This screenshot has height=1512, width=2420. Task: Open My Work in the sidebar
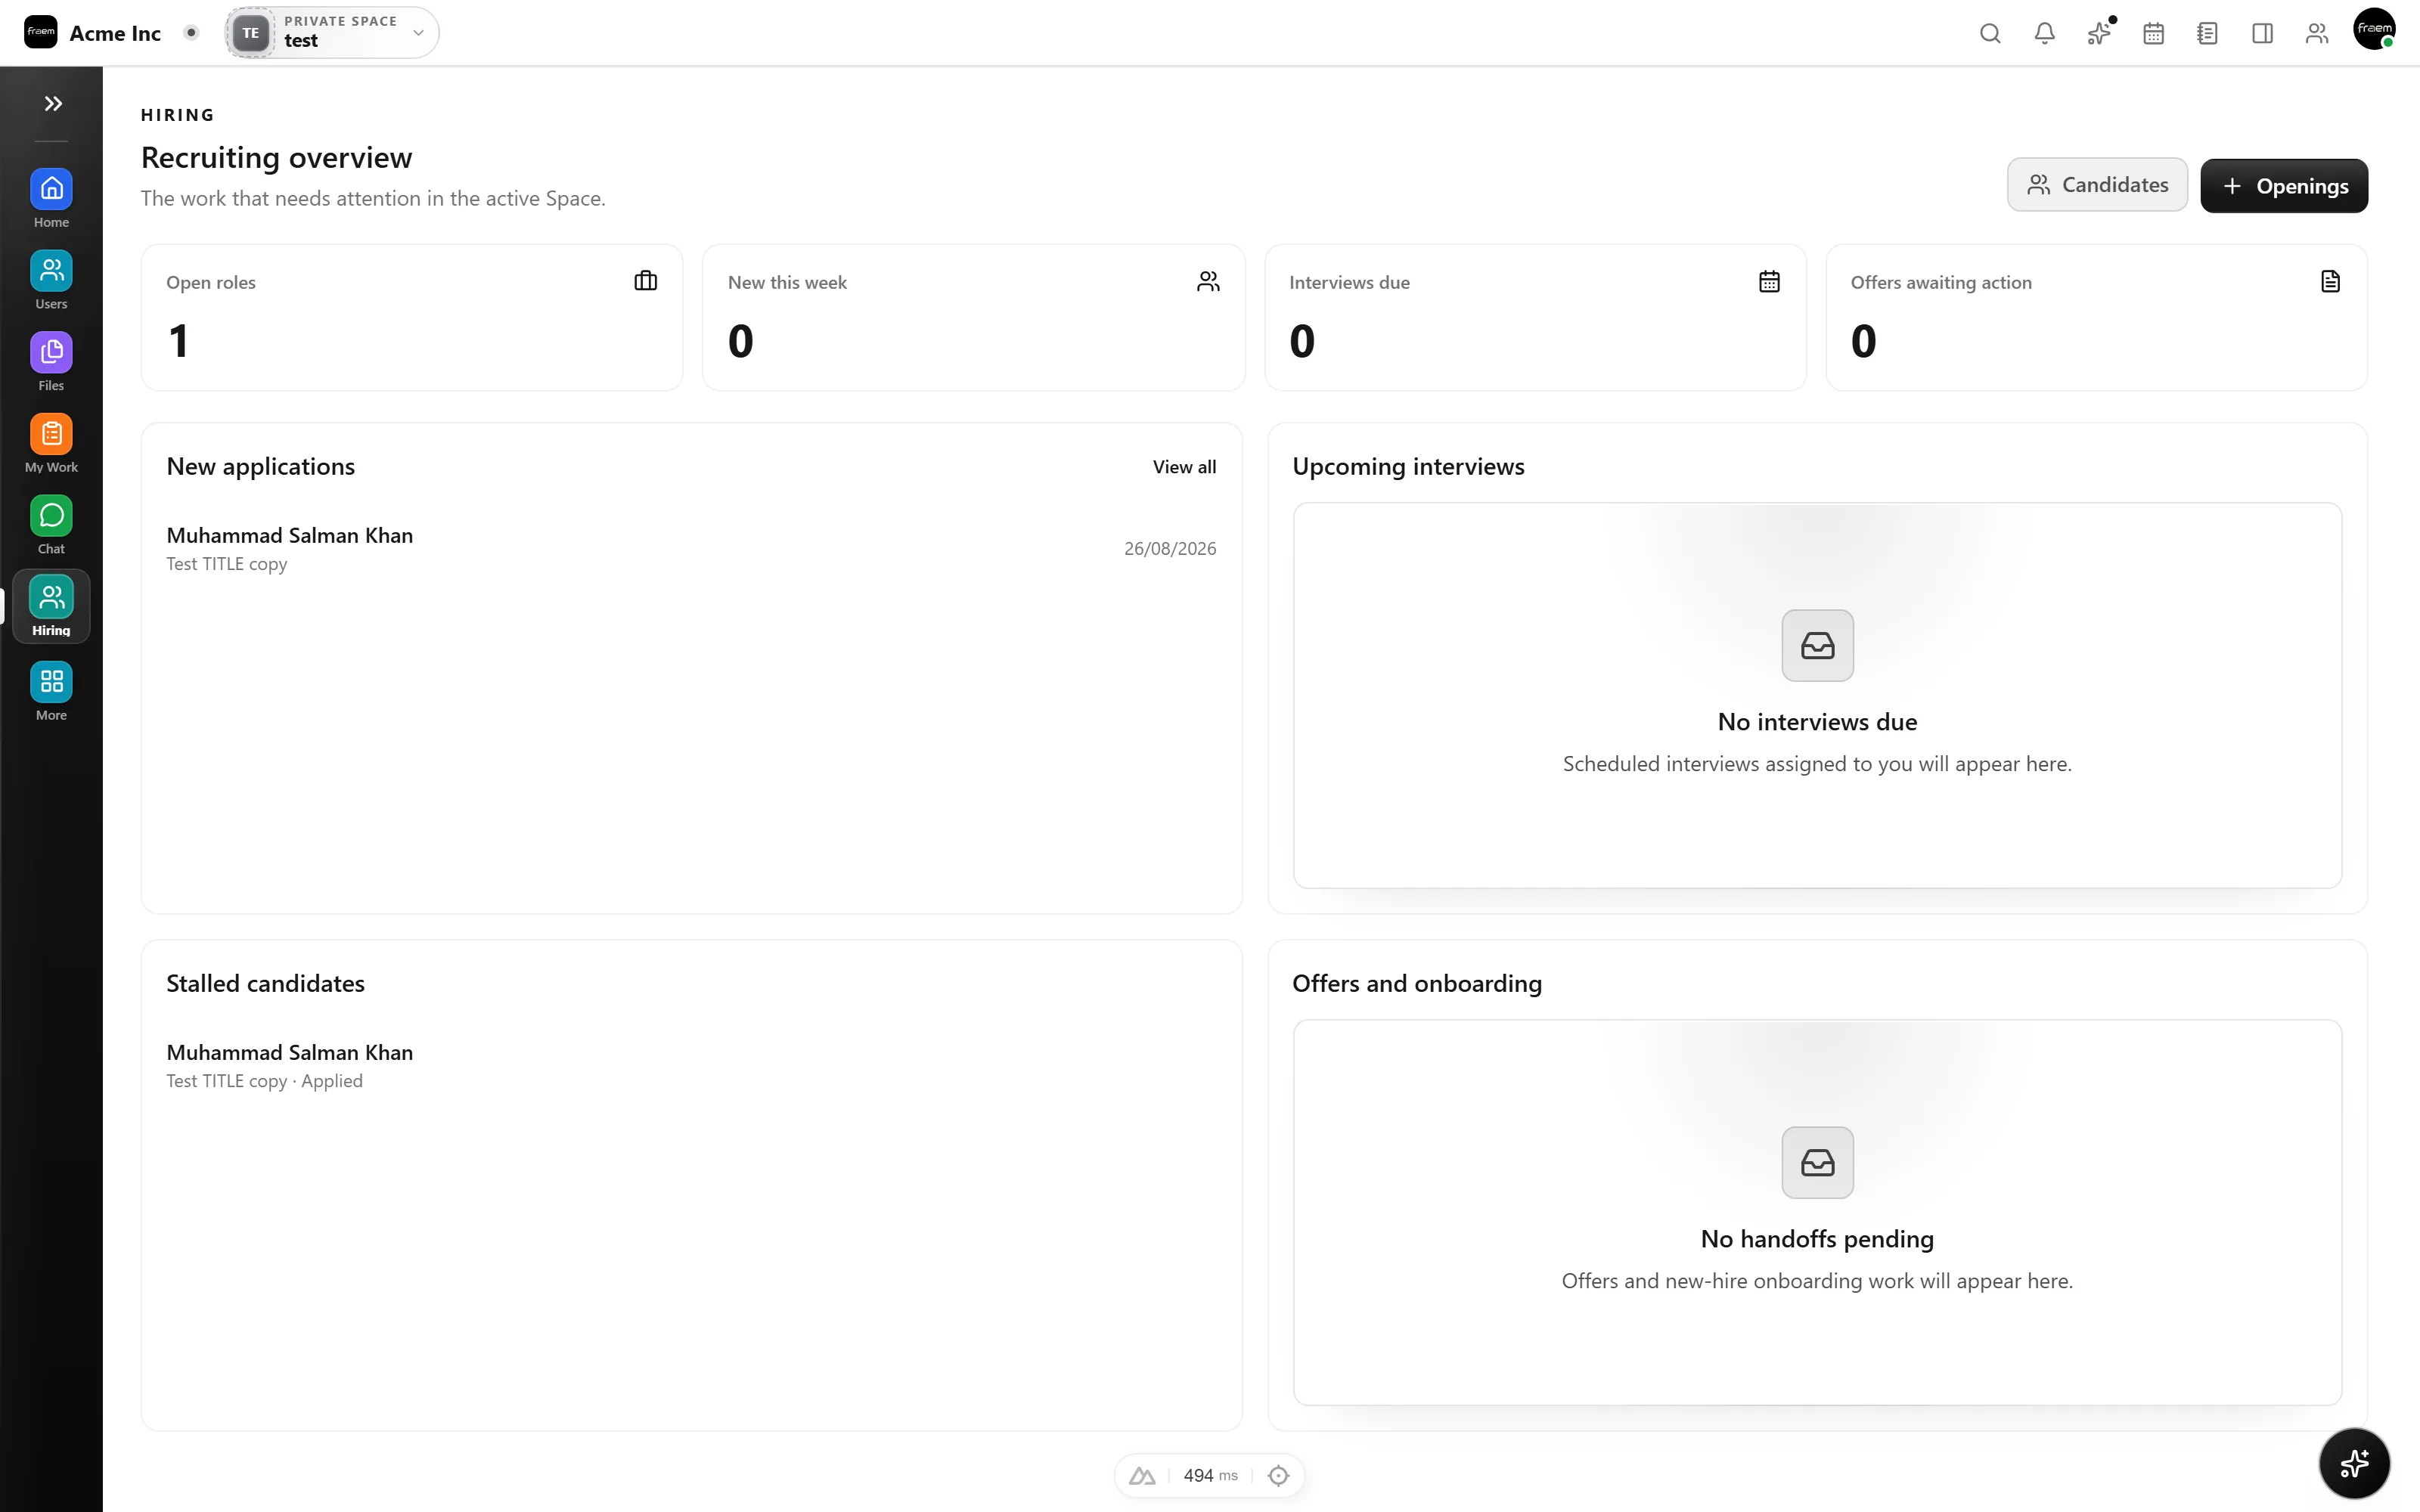(51, 443)
